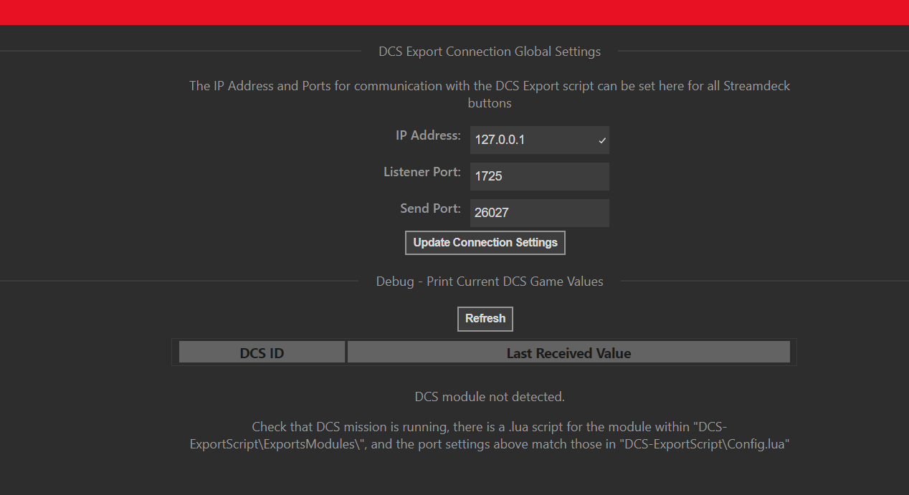909x495 pixels.
Task: Click the checkmark icon inside the IP Address field
Action: click(x=602, y=140)
